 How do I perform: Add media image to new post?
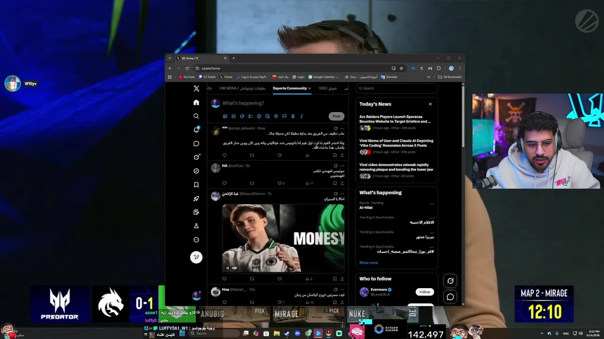point(225,116)
